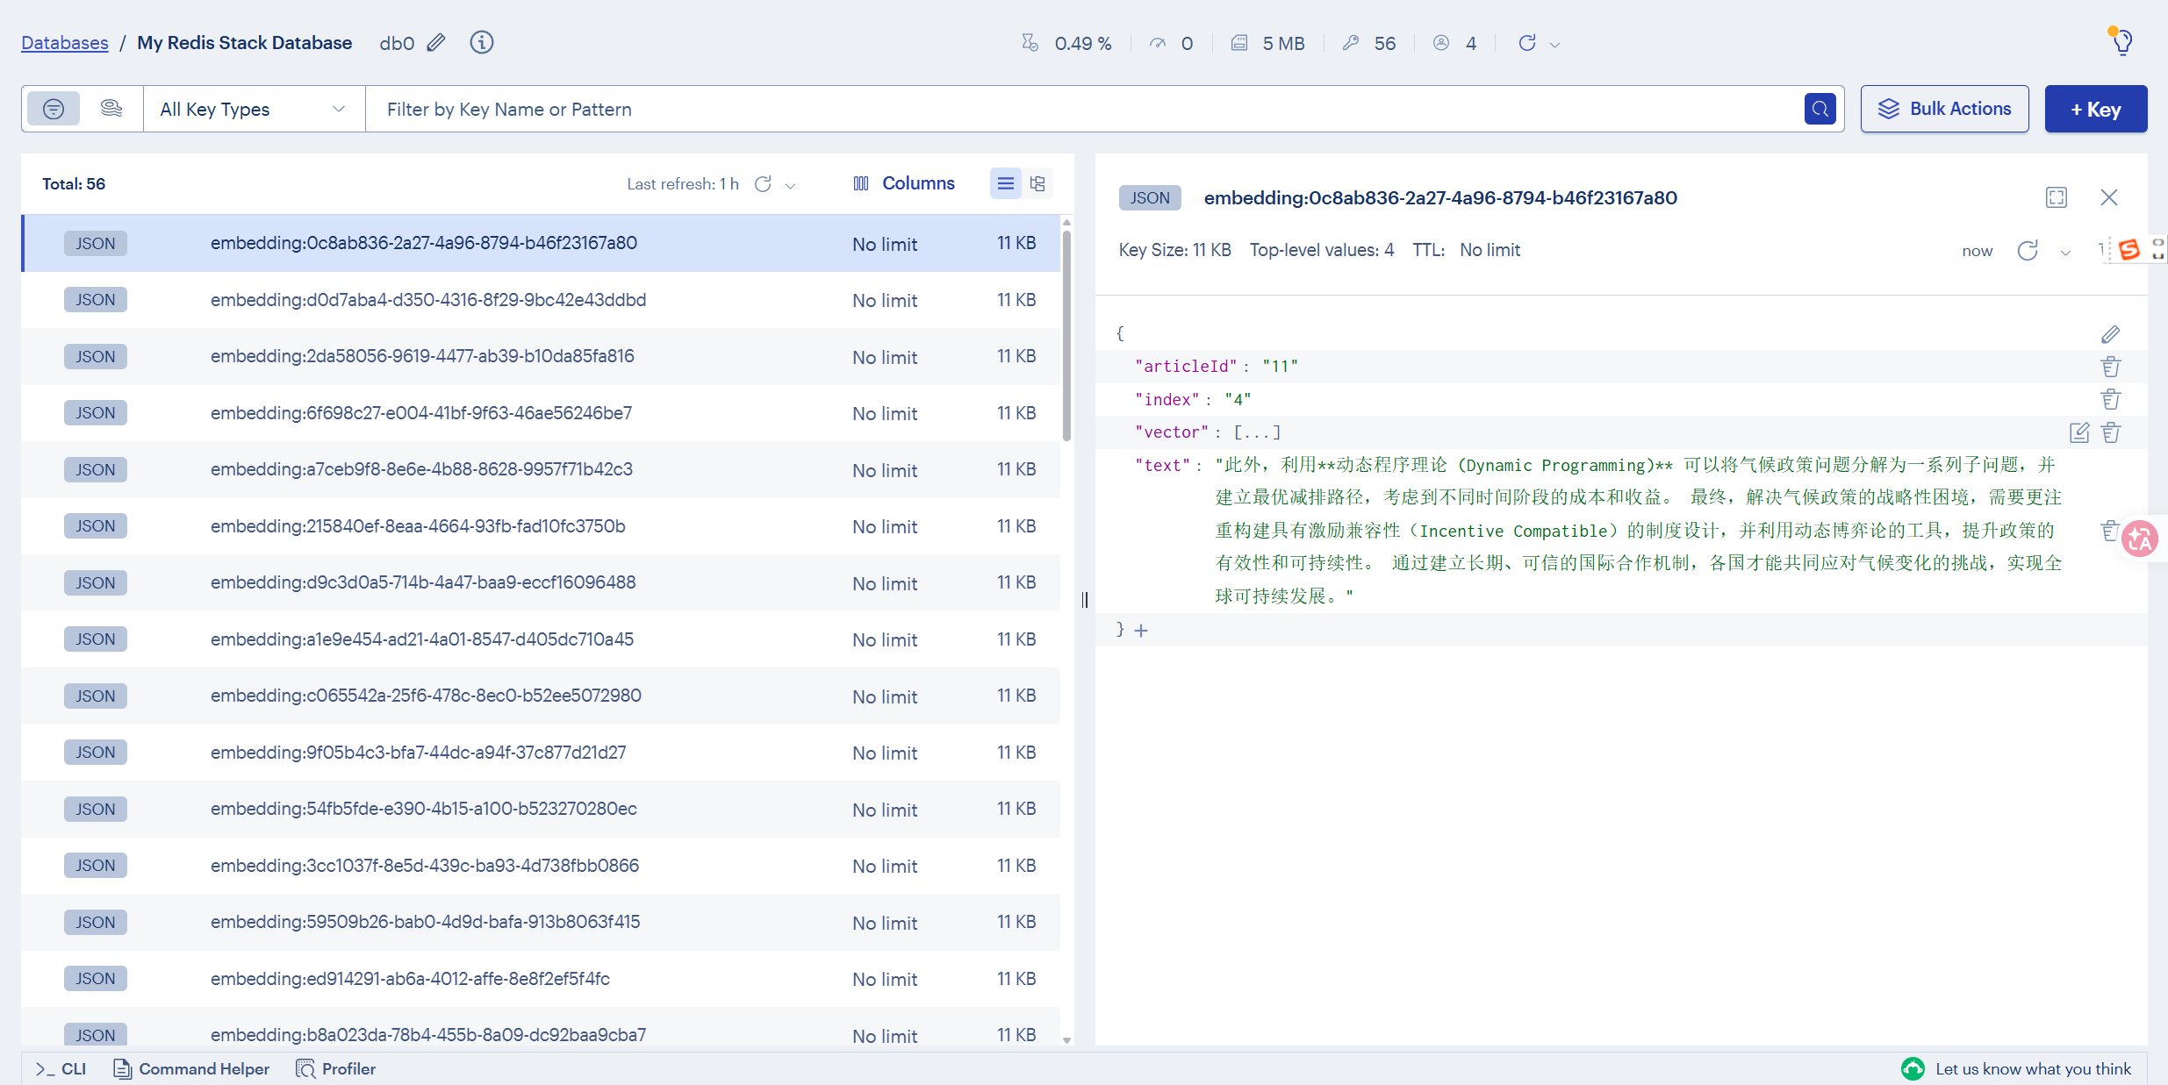Image resolution: width=2168 pixels, height=1085 pixels.
Task: Click the Filter by Key Name input
Action: [1080, 109]
